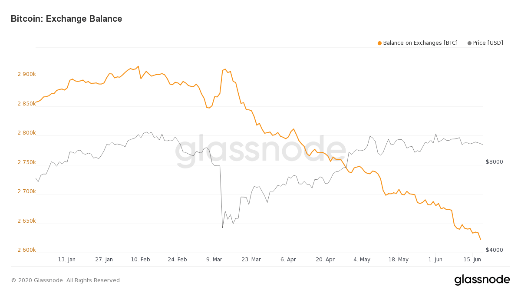
Task: Select the 15. Jun date label
Action: (x=472, y=260)
